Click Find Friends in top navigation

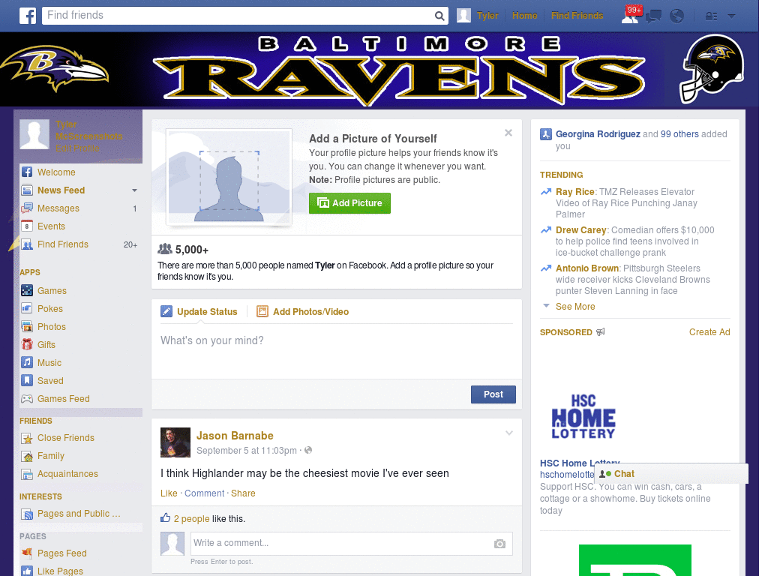coord(577,16)
